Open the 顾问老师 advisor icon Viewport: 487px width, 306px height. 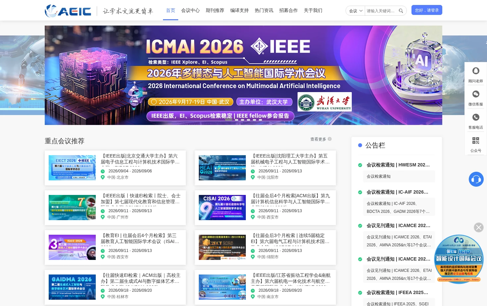point(476,71)
